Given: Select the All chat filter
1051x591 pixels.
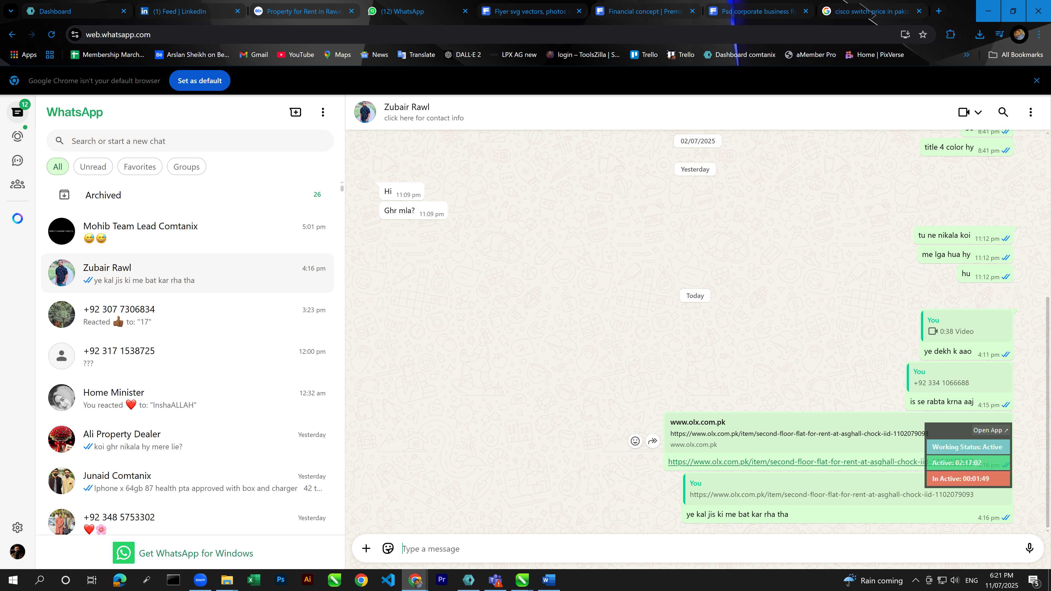Looking at the screenshot, I should (57, 167).
